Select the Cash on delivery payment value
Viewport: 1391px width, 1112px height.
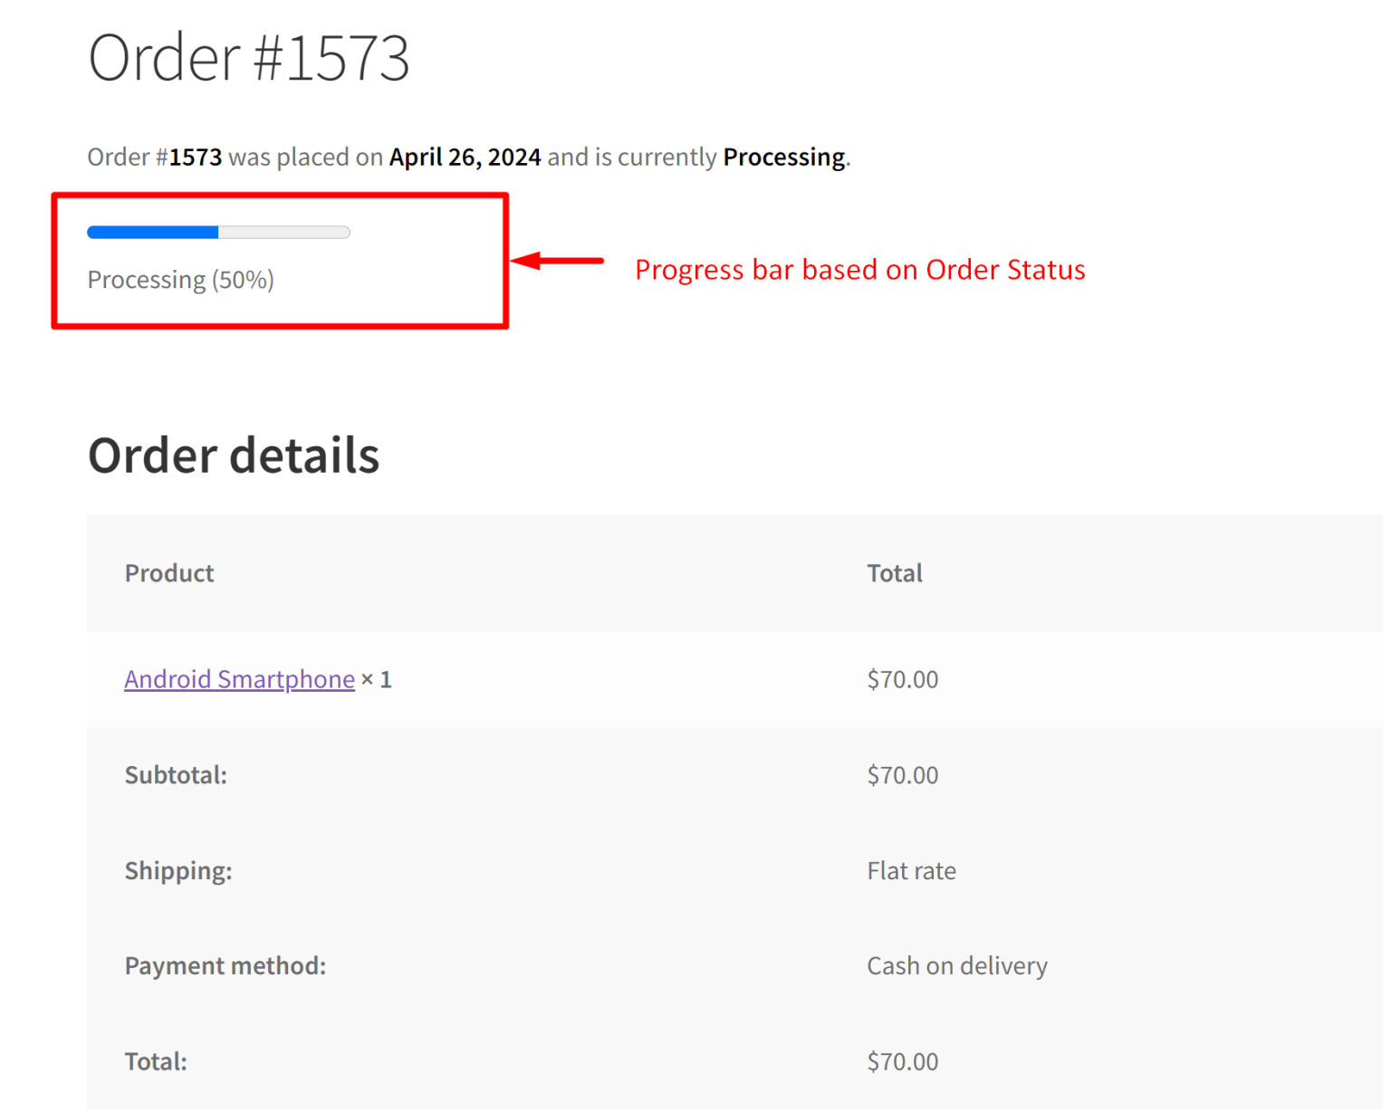(957, 965)
